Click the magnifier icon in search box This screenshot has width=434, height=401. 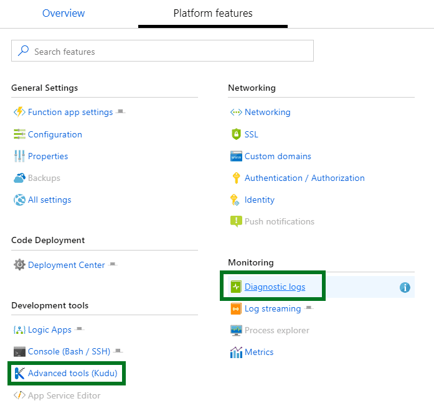(x=23, y=50)
